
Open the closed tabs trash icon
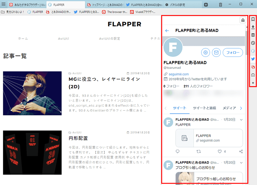tap(220, 5)
